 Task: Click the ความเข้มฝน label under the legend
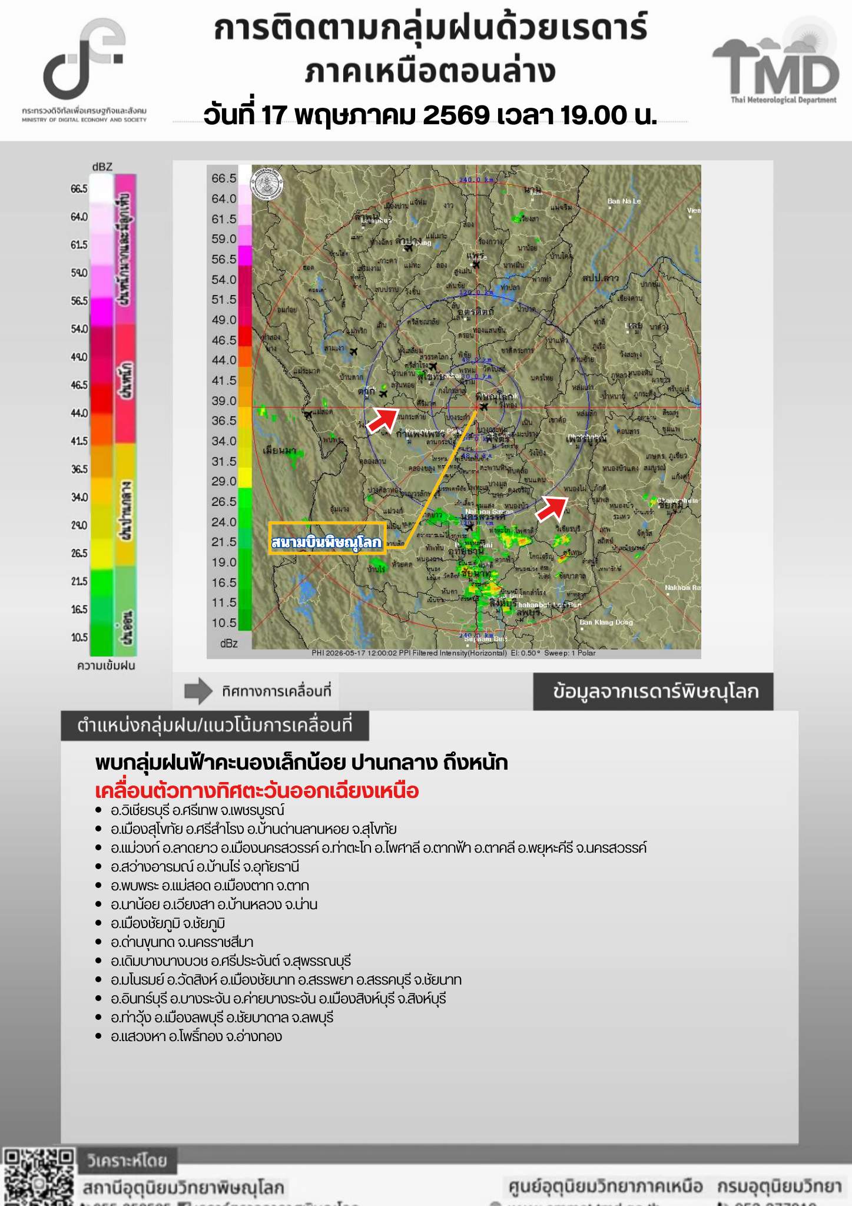click(x=106, y=665)
